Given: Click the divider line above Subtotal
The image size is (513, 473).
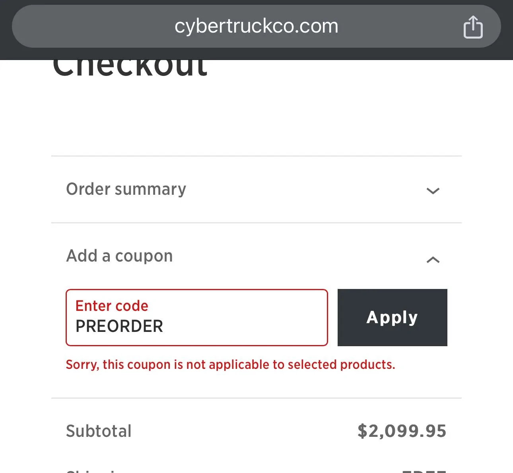Looking at the screenshot, I should tap(256, 397).
